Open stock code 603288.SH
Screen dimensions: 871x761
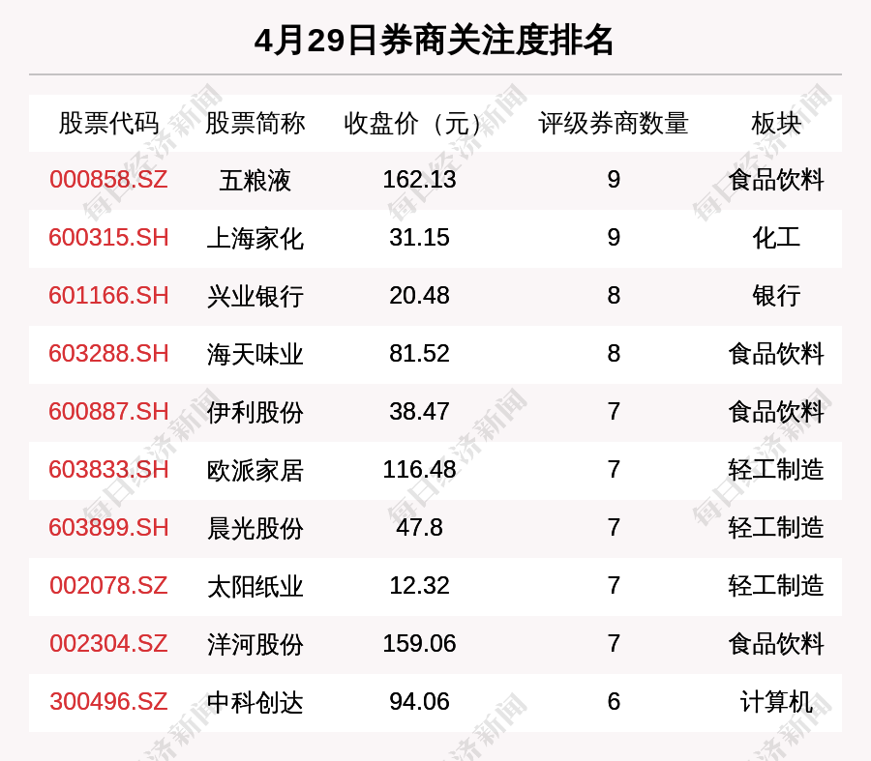click(x=108, y=354)
